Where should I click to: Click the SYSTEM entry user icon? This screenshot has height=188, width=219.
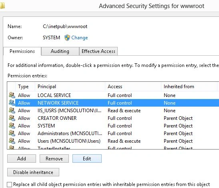click(x=12, y=125)
